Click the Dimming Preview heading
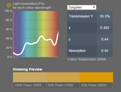Viewport: 121px width, 92px height. pyautogui.click(x=28, y=69)
